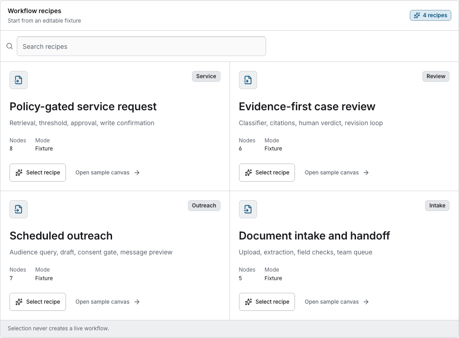This screenshot has height=338, width=459.
Task: Click file icon on Policy-gated service request card
Action: pyautogui.click(x=19, y=80)
